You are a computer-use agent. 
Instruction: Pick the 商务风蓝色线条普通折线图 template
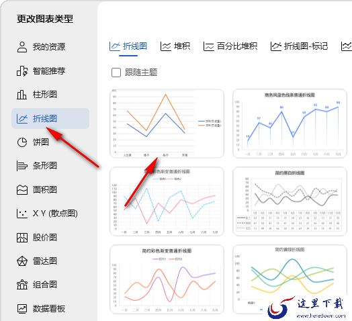[x=290, y=124]
